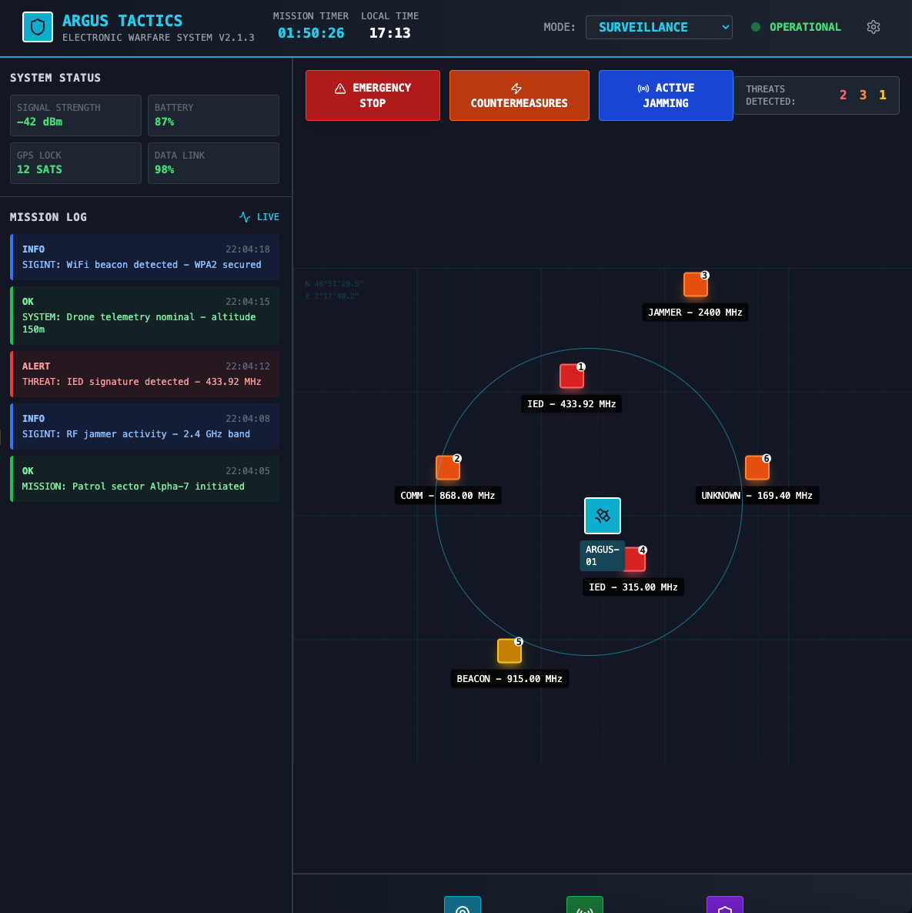Image resolution: width=912 pixels, height=913 pixels.
Task: Click the JAMMER 2400 MHz threat marker
Action: [695, 284]
